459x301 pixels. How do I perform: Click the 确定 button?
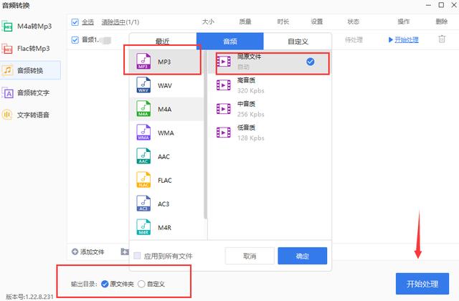pos(303,256)
